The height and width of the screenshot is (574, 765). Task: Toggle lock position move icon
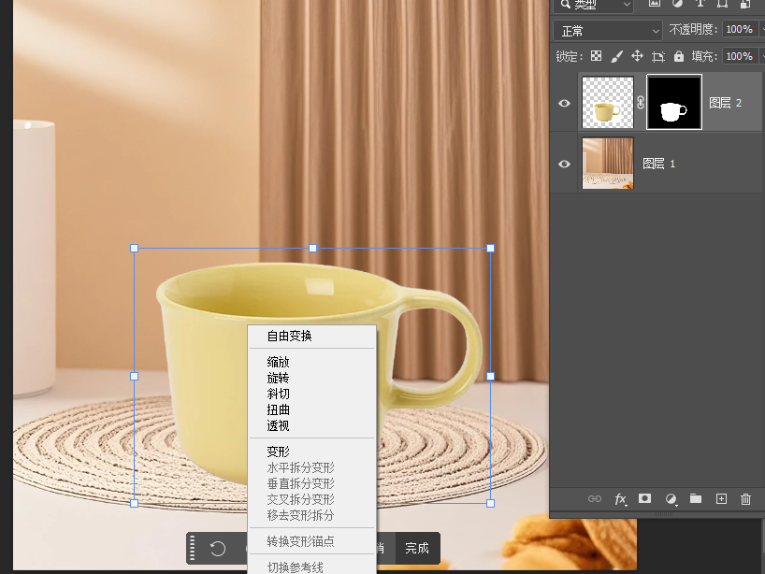[637, 56]
